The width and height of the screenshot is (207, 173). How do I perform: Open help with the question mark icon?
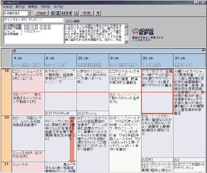click(x=98, y=13)
